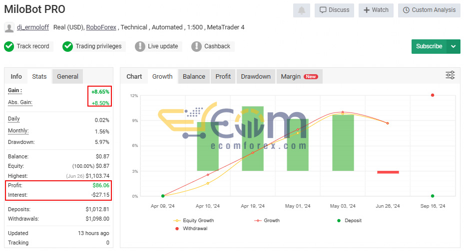
Task: Click the Track record green checkmark
Action: 9,46
